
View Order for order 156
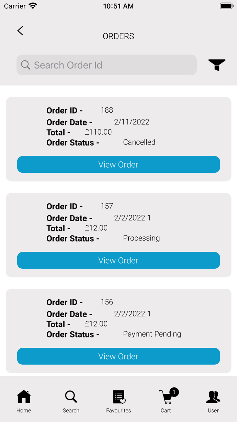118,356
